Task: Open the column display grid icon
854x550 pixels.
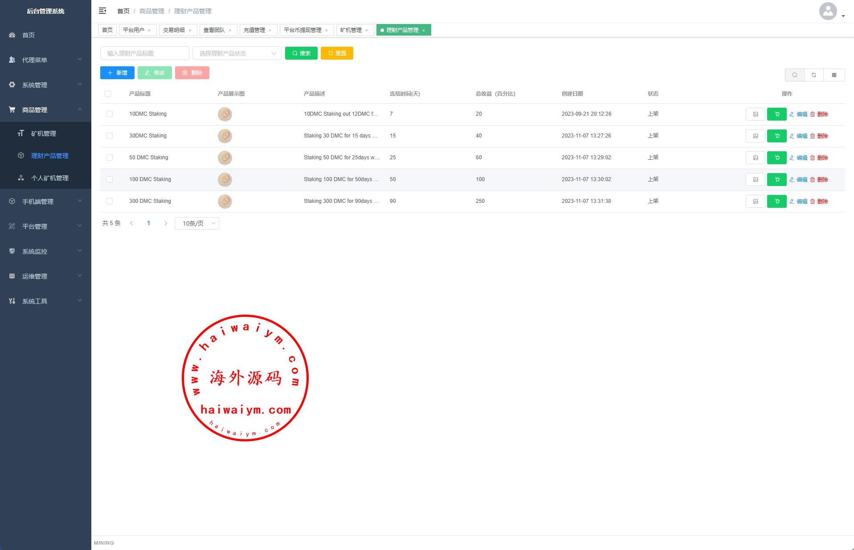Action: pos(834,75)
